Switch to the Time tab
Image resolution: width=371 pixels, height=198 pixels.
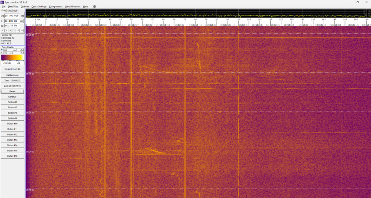(9, 11)
